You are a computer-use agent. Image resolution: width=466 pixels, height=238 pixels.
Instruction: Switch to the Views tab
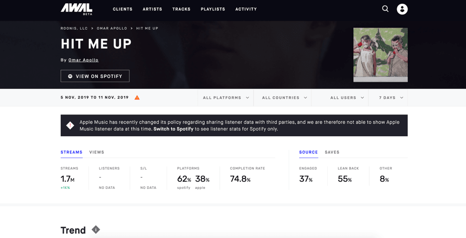pyautogui.click(x=97, y=152)
